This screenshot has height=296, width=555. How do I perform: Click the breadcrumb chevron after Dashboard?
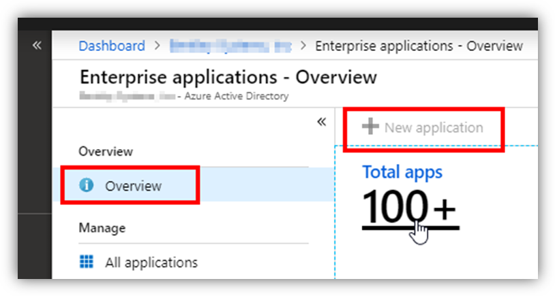click(157, 46)
